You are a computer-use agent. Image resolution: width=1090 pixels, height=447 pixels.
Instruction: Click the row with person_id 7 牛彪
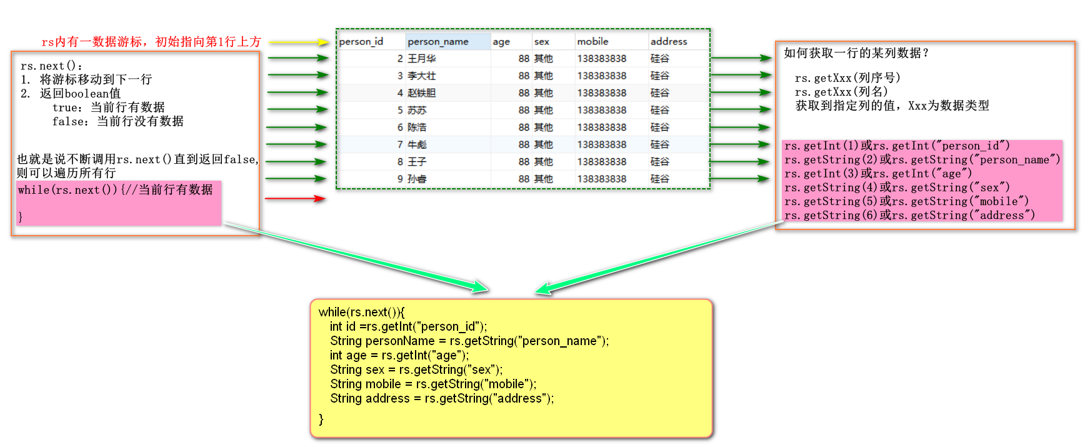pyautogui.click(x=523, y=144)
